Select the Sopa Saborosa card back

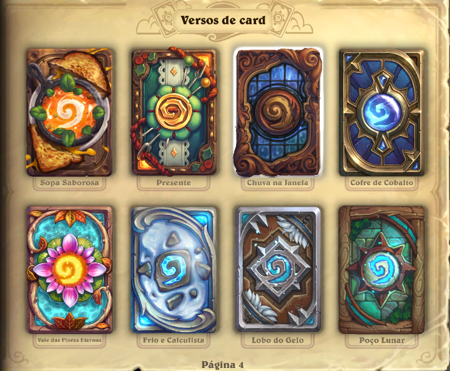pos(69,112)
